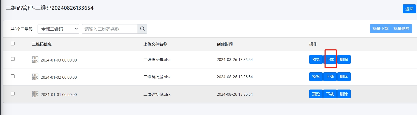
Task: Download the 2024-01-02 QR code
Action: (x=330, y=77)
